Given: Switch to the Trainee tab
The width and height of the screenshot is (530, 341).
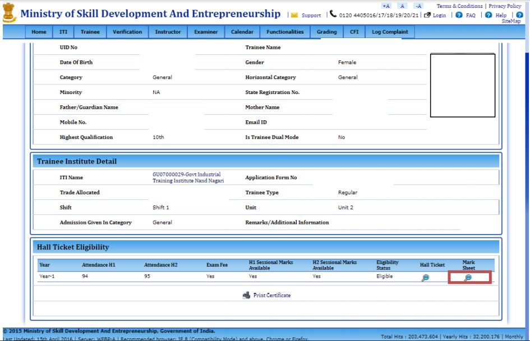Looking at the screenshot, I should pyautogui.click(x=89, y=32).
